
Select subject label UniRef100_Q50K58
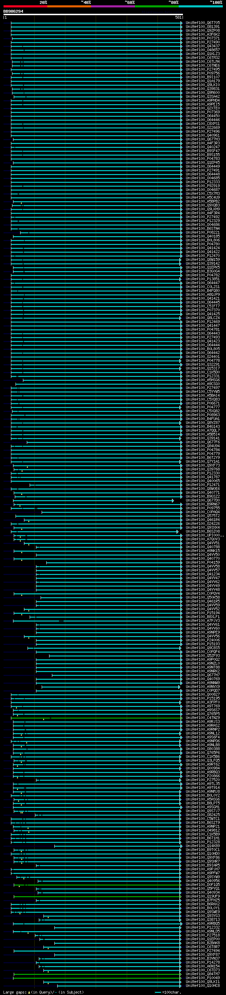click(202, 598)
